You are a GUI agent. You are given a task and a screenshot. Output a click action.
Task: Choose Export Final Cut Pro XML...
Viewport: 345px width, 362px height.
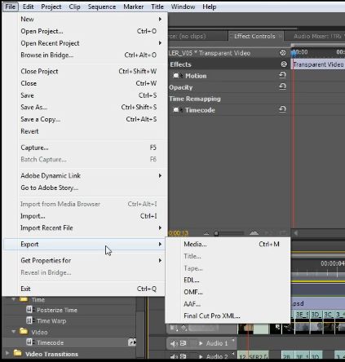pos(228,316)
